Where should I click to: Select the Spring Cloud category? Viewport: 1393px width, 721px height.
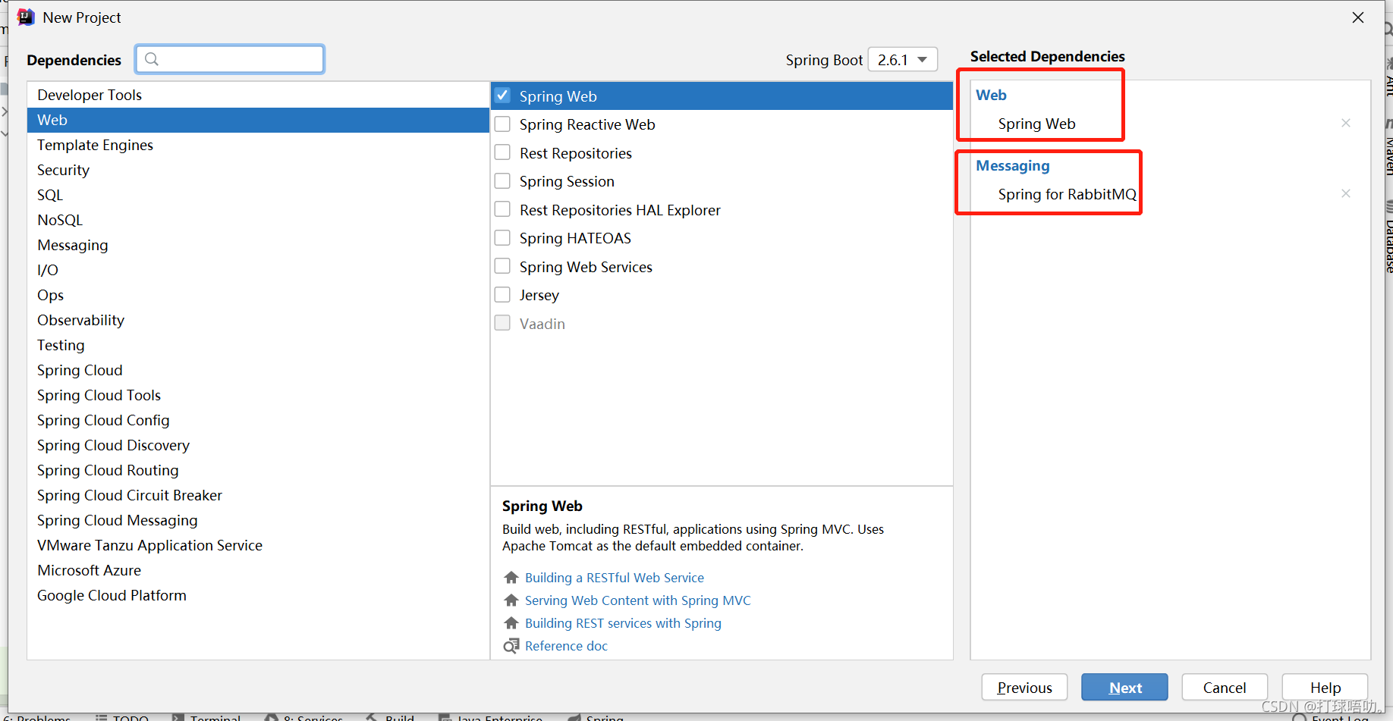[x=258, y=370]
